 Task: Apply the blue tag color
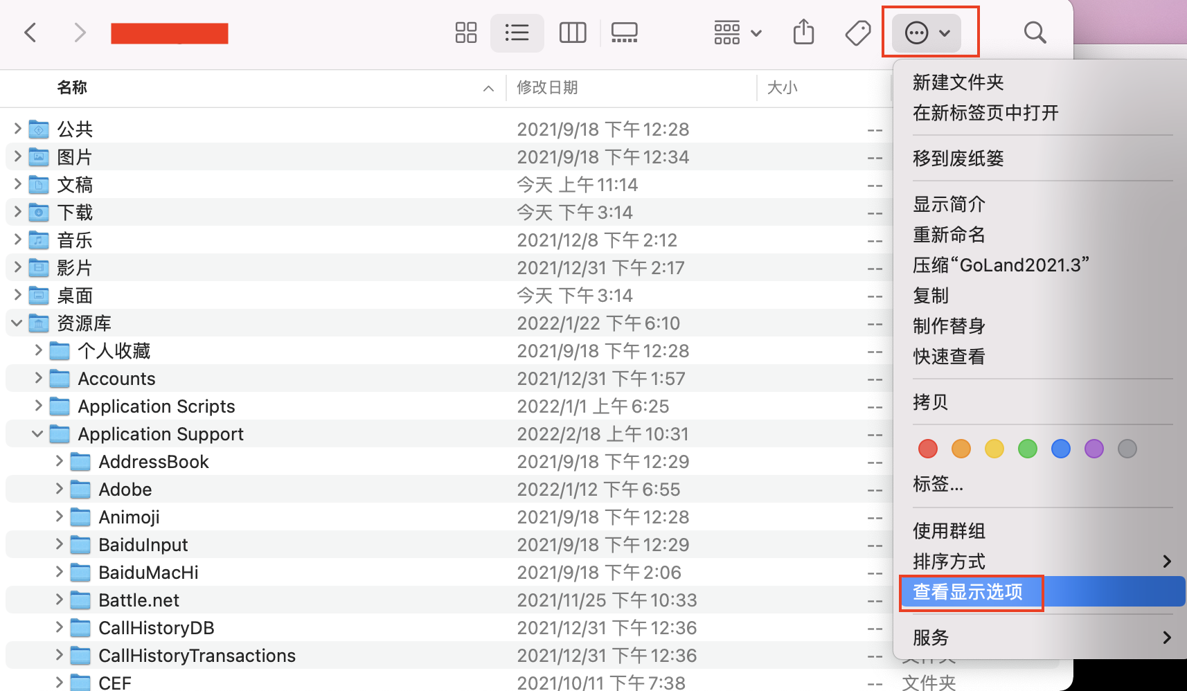click(1061, 449)
